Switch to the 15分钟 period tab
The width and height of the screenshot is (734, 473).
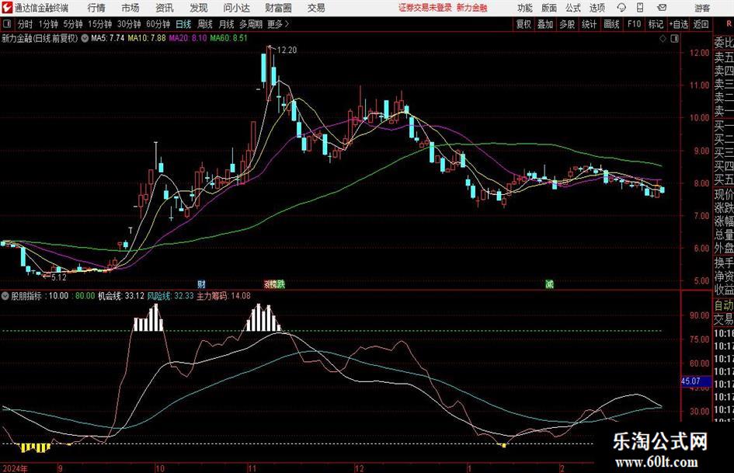[x=99, y=24]
